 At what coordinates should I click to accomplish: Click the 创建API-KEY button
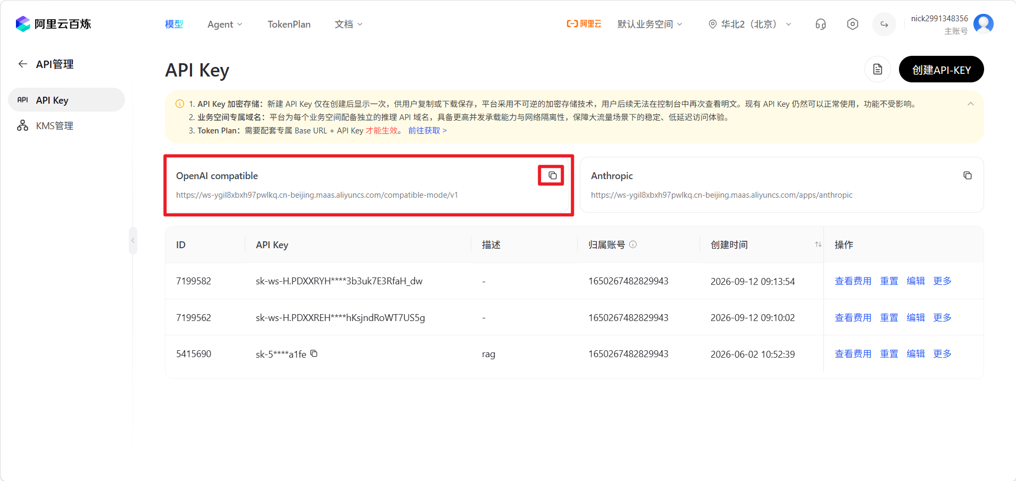pyautogui.click(x=941, y=69)
